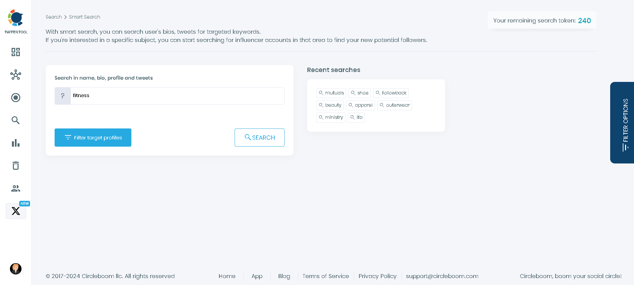The width and height of the screenshot is (634, 285).
Task: Open Home footer link
Action: (227, 276)
